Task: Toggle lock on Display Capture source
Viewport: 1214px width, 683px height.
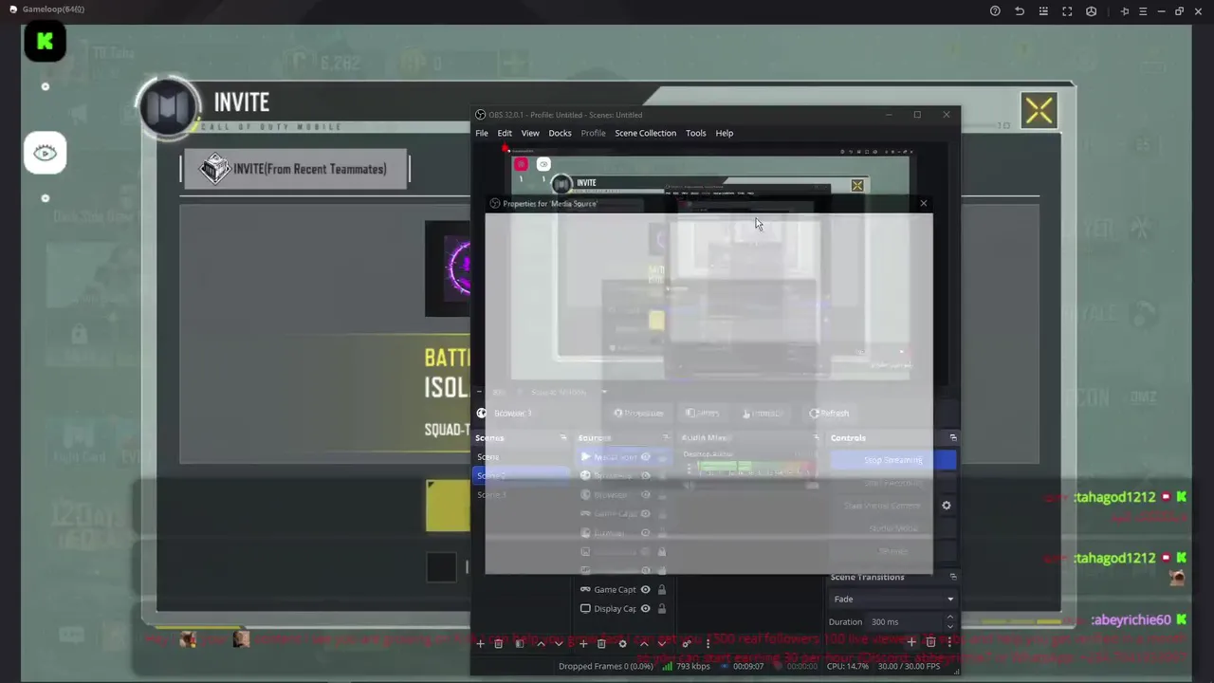Action: pos(661,609)
